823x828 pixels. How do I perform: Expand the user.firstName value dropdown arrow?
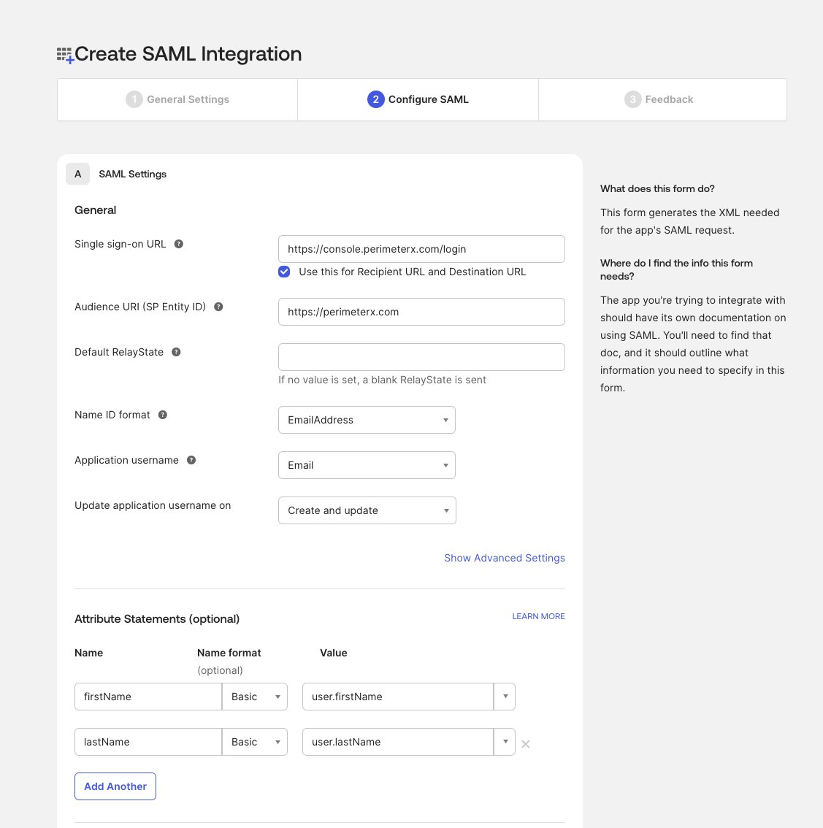point(505,697)
